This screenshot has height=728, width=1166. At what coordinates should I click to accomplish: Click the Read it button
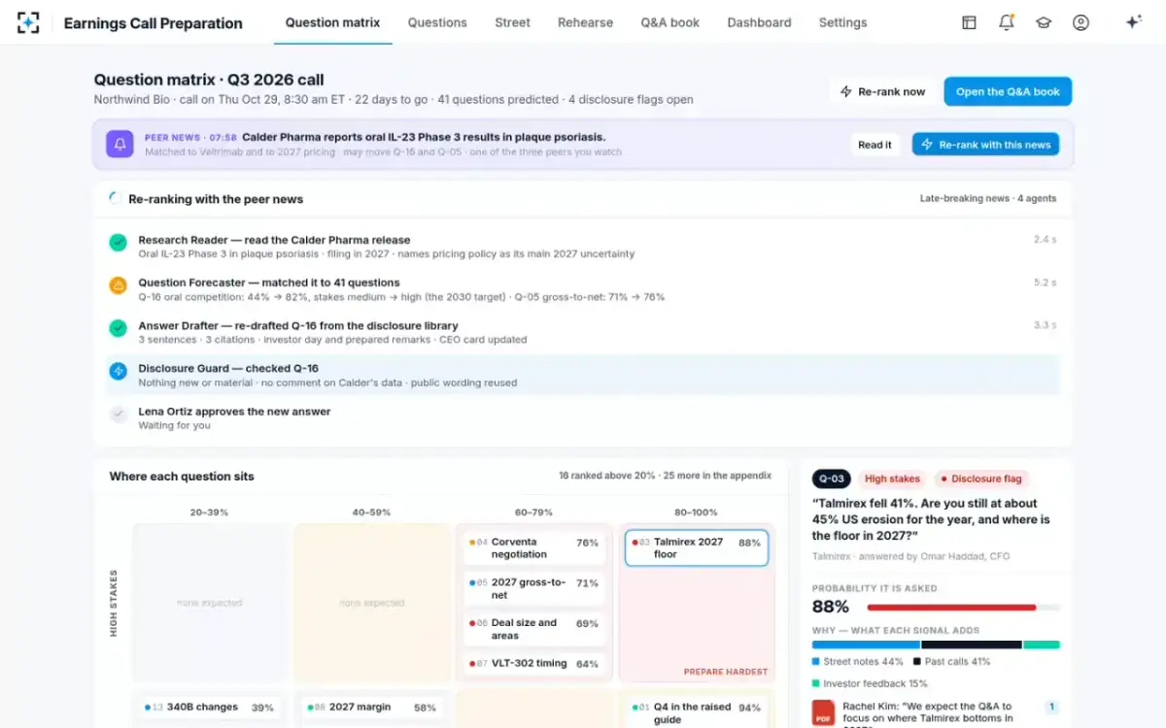[x=874, y=145]
